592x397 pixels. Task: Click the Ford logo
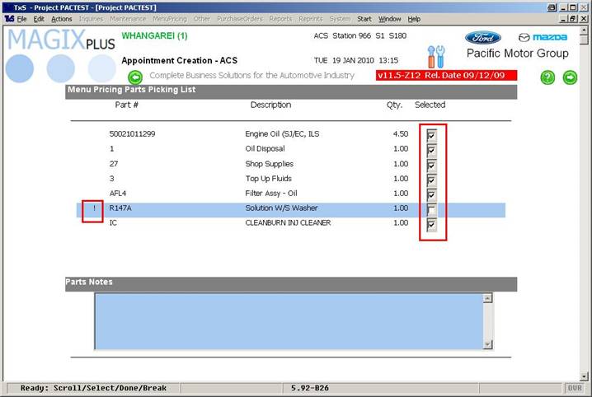482,38
